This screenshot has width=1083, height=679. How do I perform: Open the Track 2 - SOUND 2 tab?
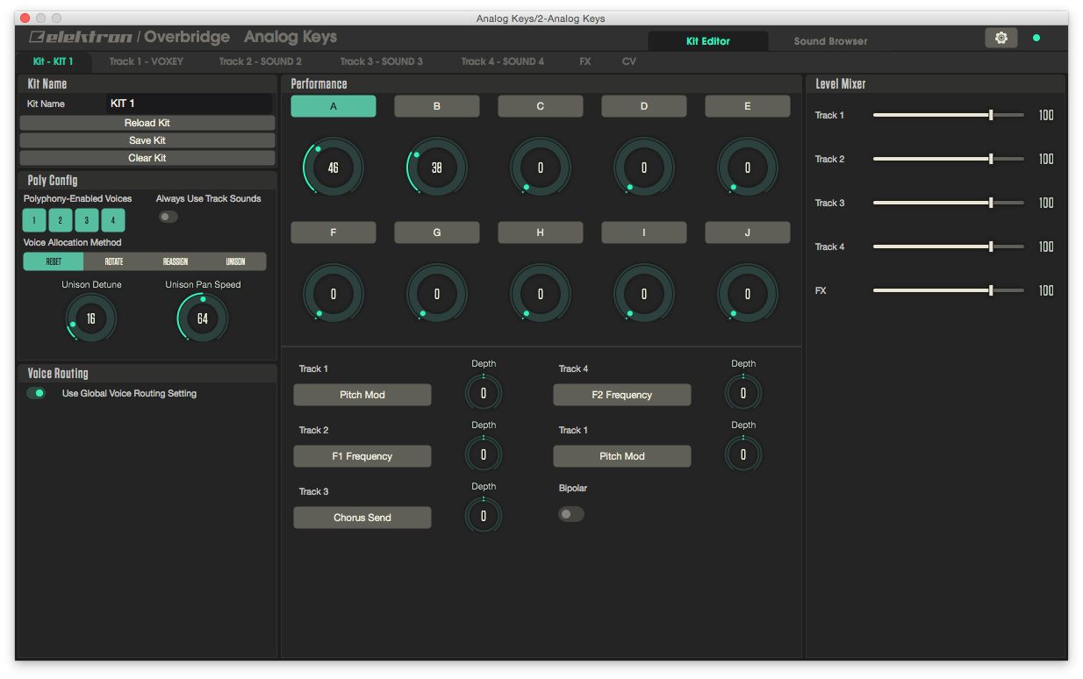(x=260, y=61)
